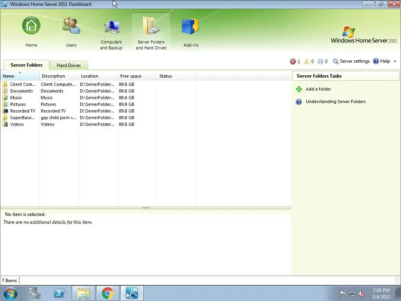View the informational alerts icon
Screen dimensions: 401x301
(x=320, y=62)
